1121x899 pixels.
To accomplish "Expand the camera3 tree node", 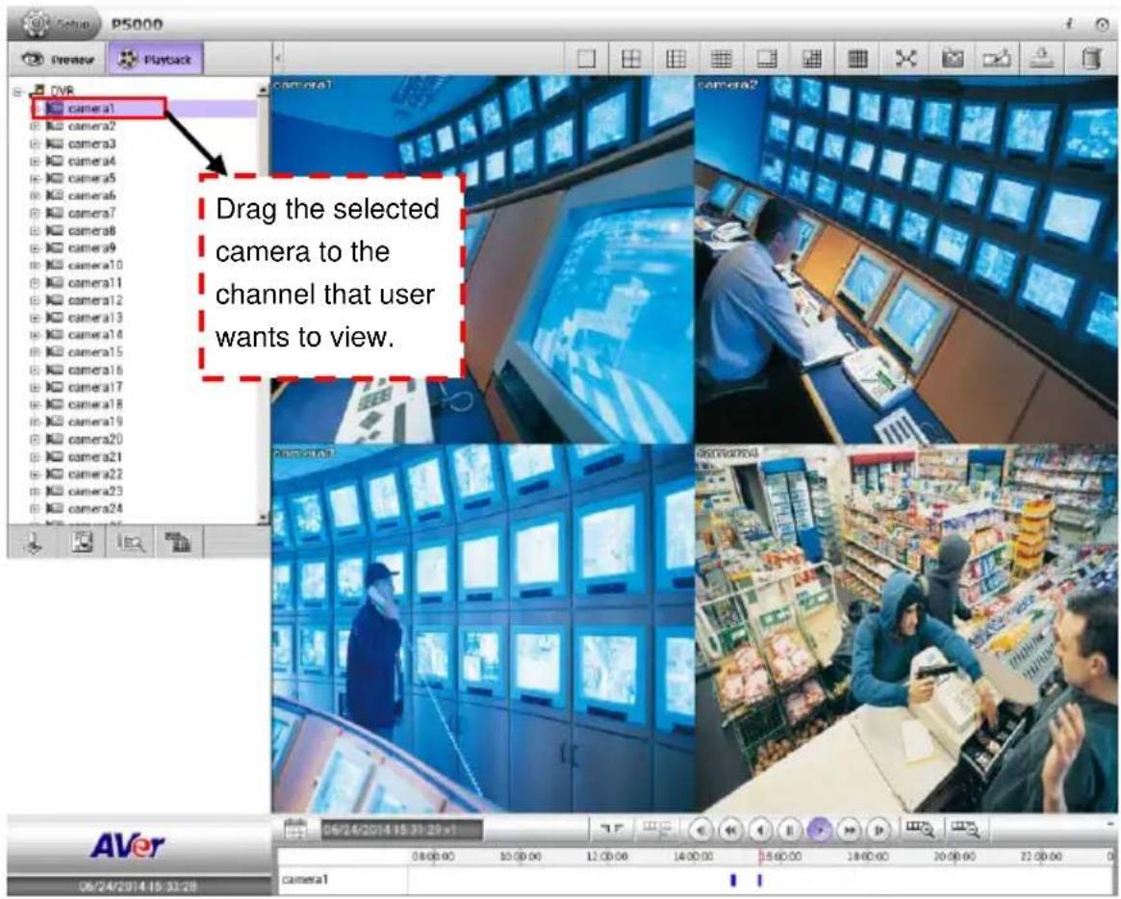I will point(35,143).
